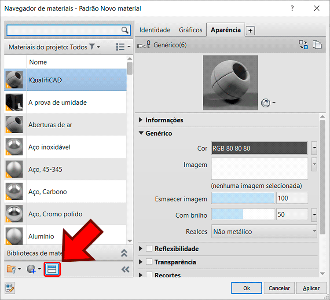Enable the Recortes checkbox
Screen dimensions: 330x300
(149, 275)
